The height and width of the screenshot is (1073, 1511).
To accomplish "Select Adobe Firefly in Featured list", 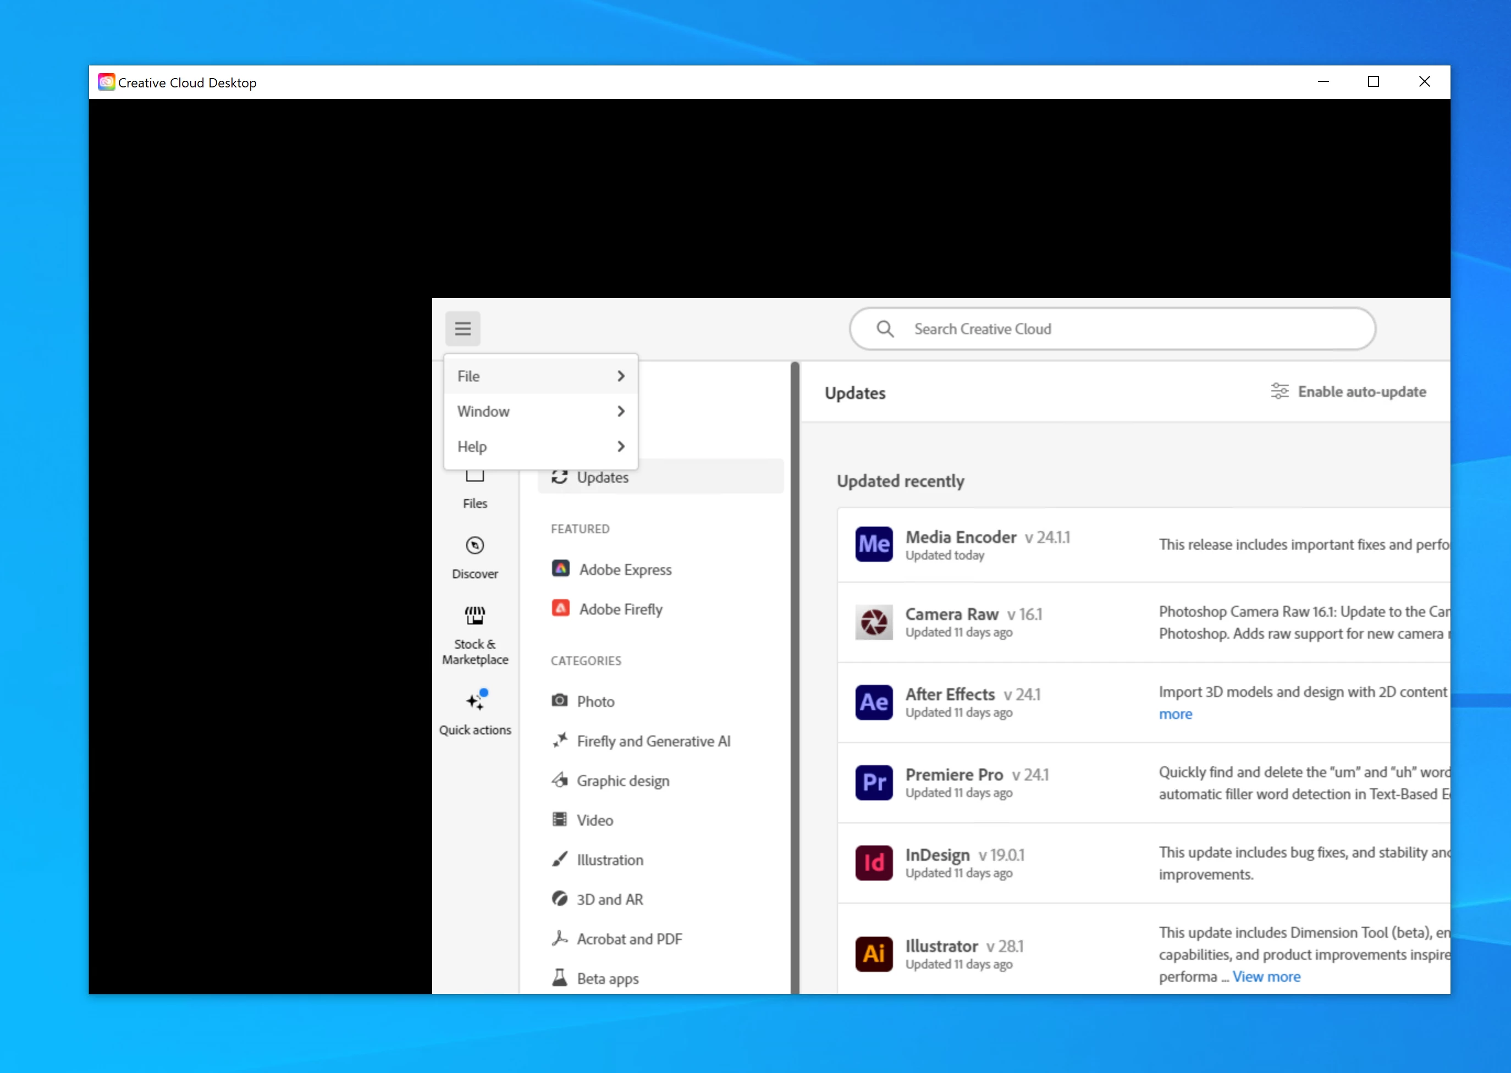I will [620, 609].
